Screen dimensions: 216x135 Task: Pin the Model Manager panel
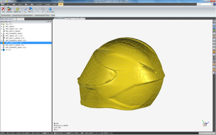point(49,22)
